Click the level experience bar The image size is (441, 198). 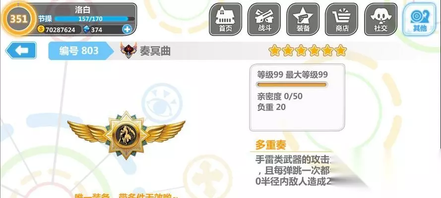(x=292, y=85)
